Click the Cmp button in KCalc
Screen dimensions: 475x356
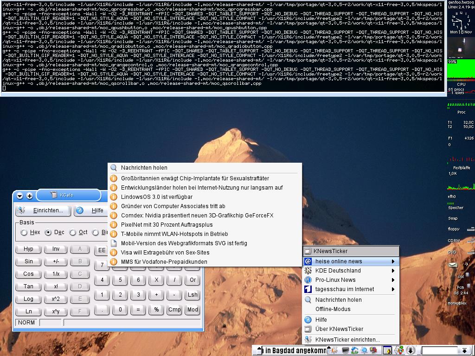click(x=174, y=310)
